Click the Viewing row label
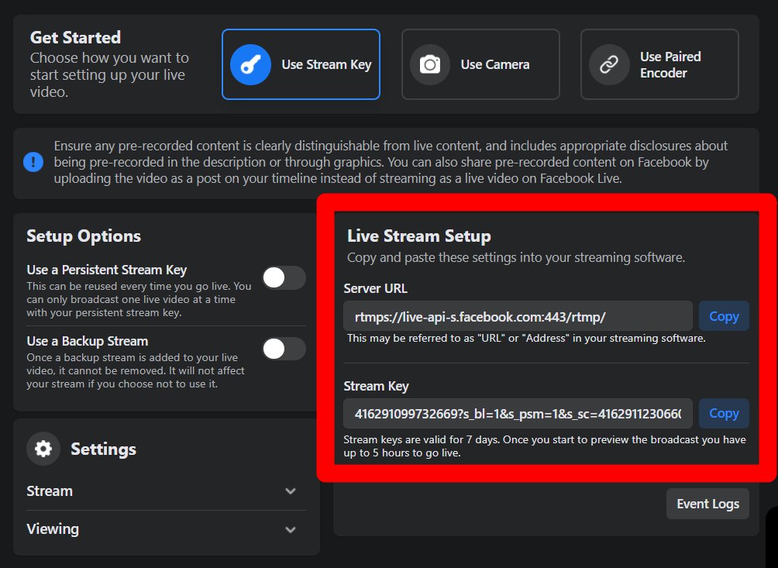This screenshot has height=568, width=778. [53, 529]
